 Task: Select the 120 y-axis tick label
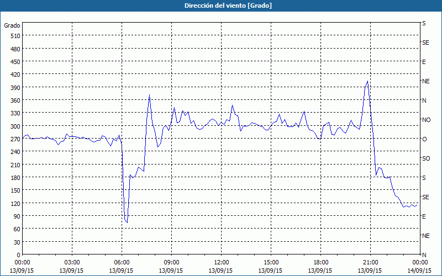(x=16, y=203)
